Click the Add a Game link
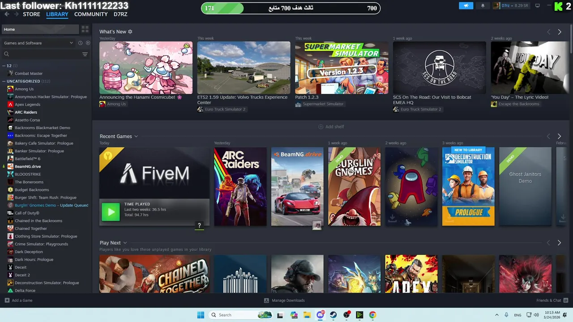Screen dimensions: 573x322 22,301
